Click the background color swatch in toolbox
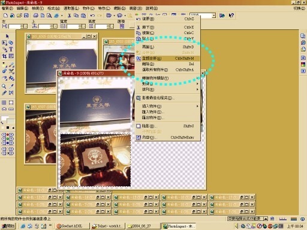 [11, 121]
